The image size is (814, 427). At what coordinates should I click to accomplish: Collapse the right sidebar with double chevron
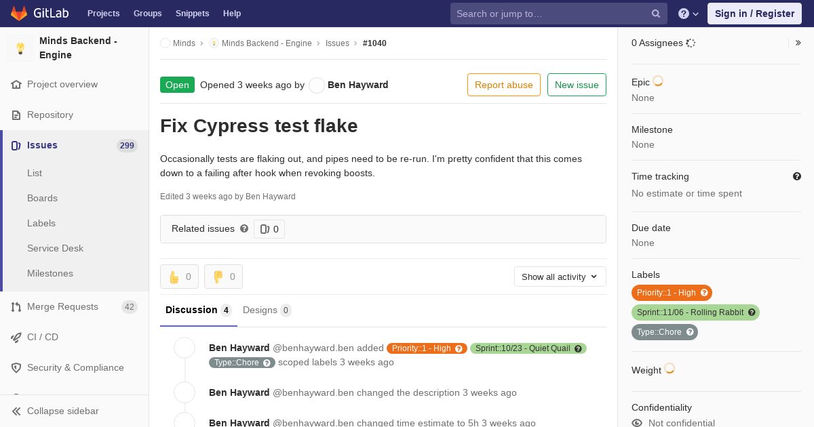(798, 43)
